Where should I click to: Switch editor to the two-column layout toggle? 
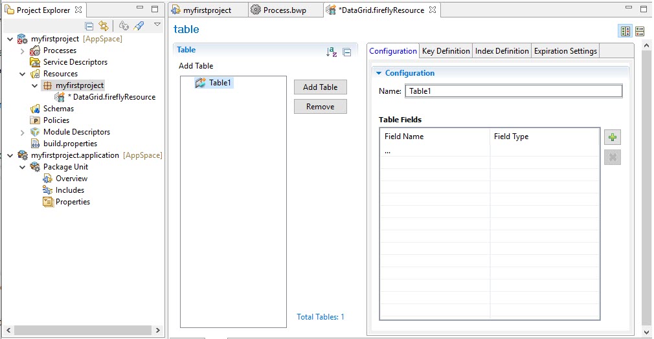click(x=625, y=31)
